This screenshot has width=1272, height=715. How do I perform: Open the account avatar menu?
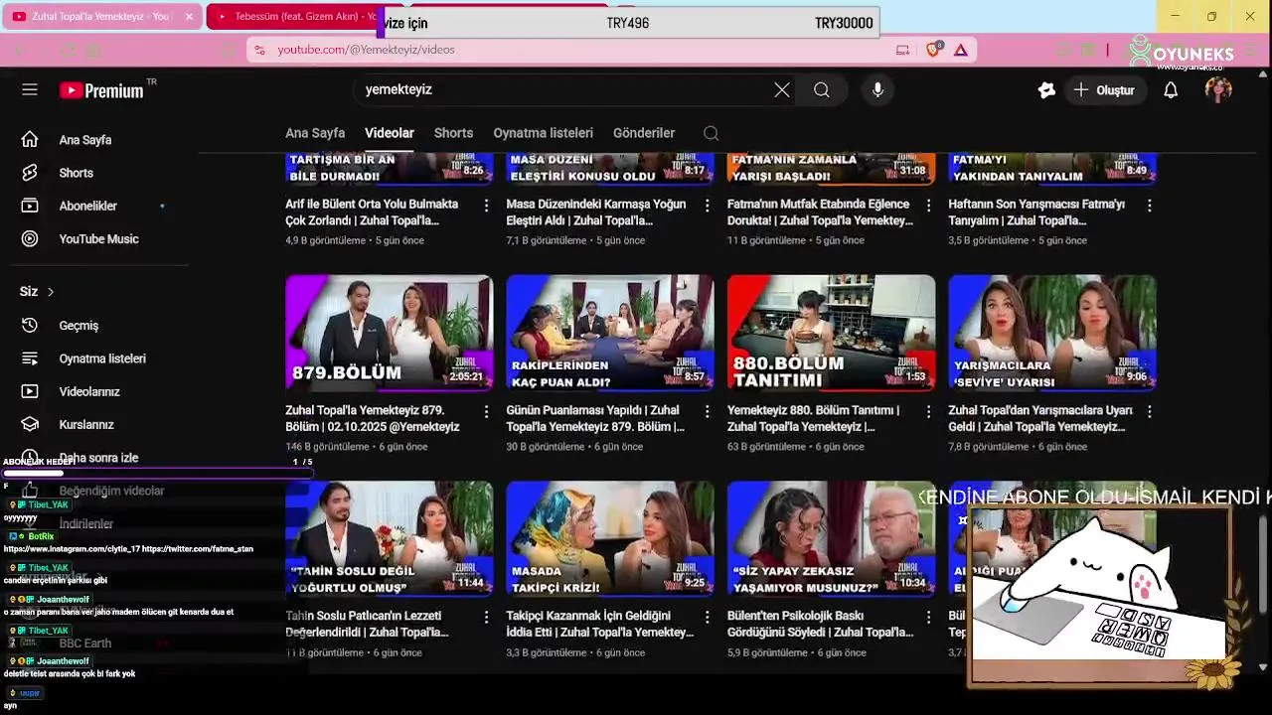1218,89
